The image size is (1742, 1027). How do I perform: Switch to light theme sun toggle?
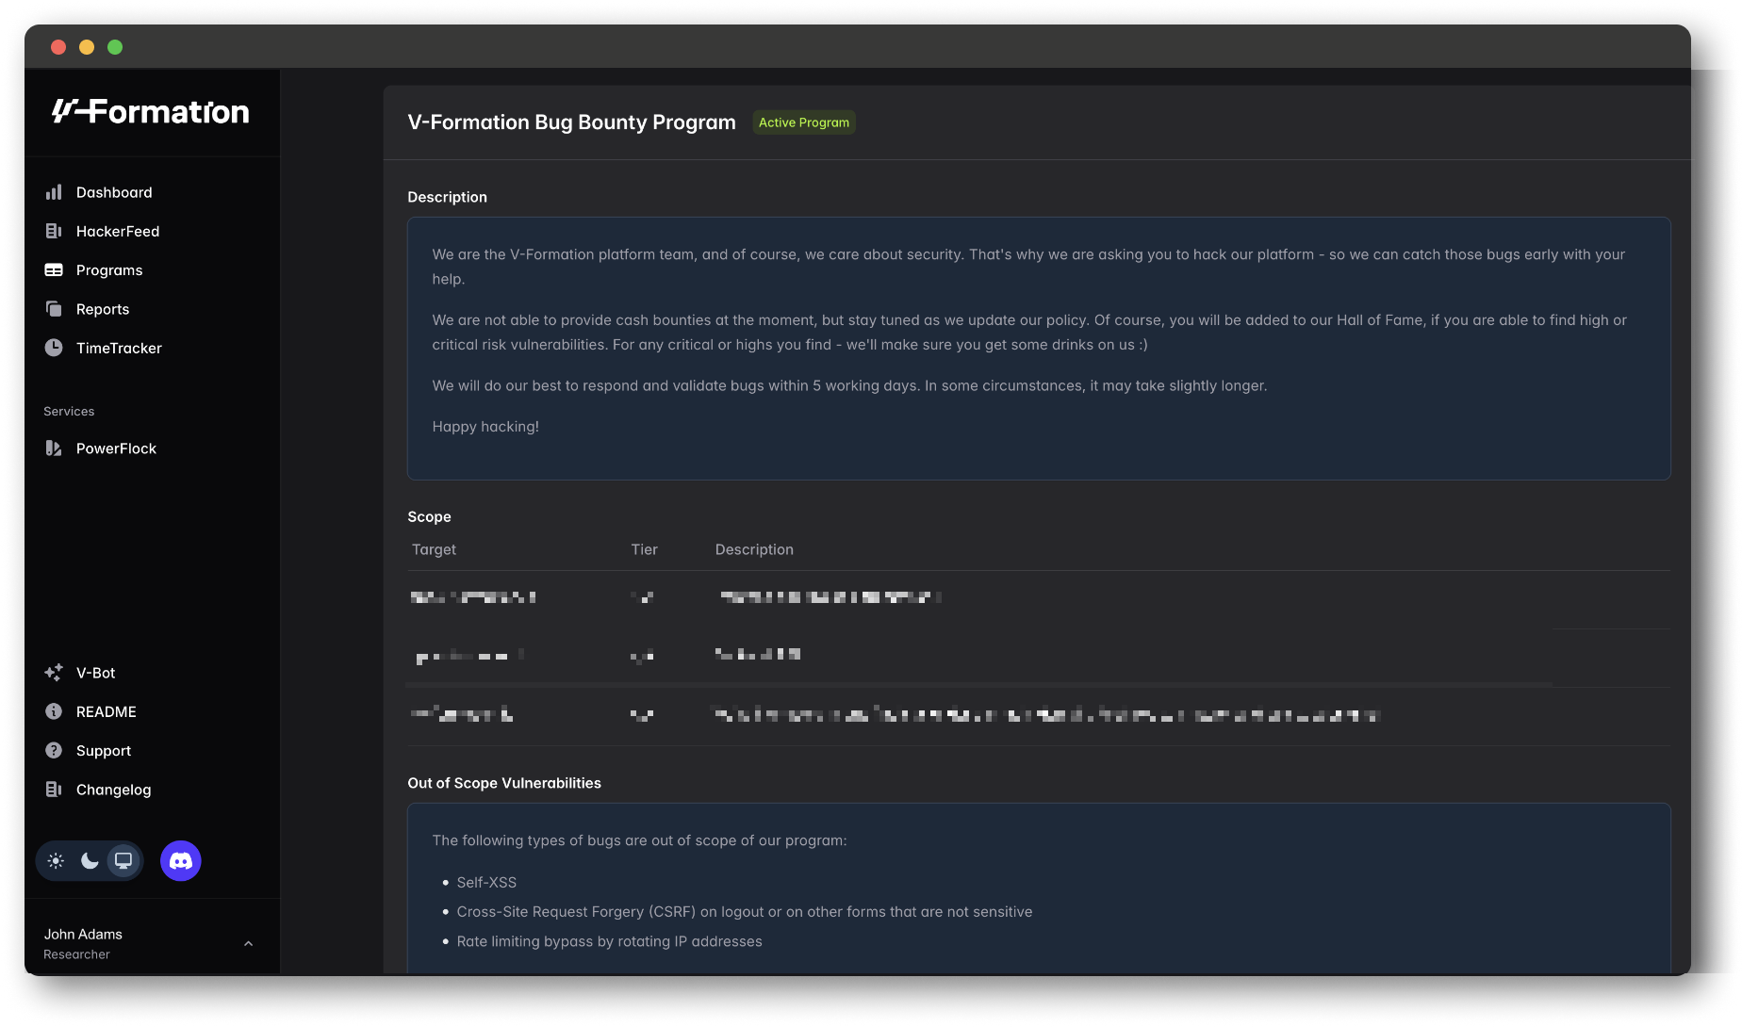pyautogui.click(x=57, y=861)
